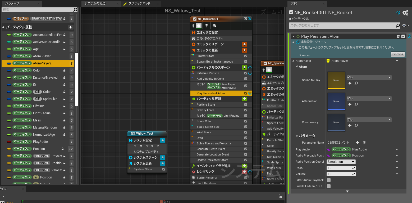Open the Concurrency asset なし dropdown
This screenshot has width=412, height=203.
point(369,120)
